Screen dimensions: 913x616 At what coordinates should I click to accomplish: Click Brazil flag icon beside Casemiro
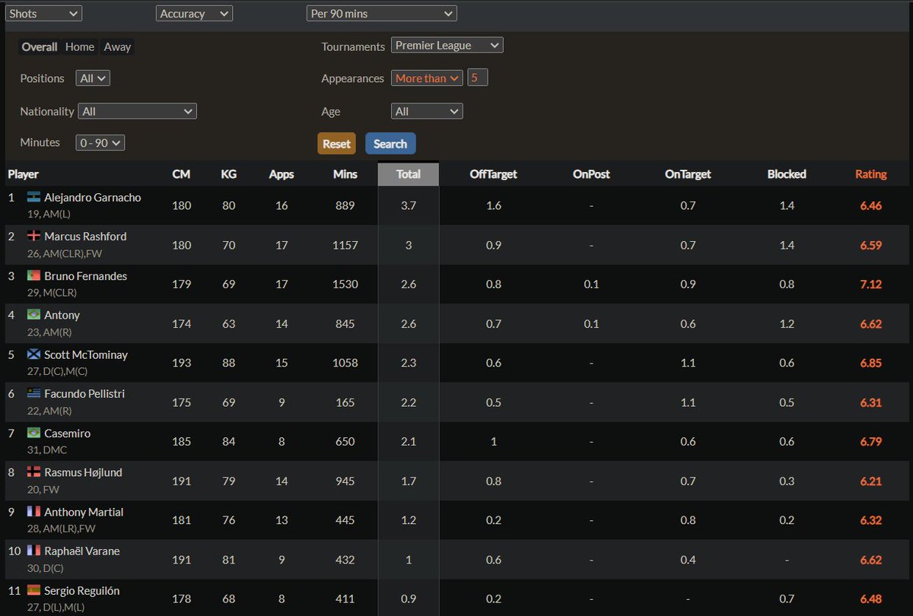[33, 433]
